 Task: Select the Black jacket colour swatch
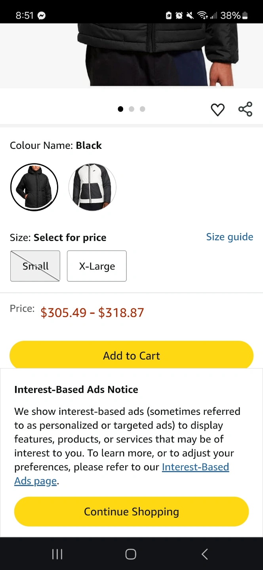point(34,187)
